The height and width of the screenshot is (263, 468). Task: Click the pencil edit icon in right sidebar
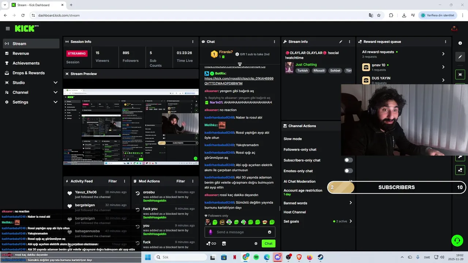point(460,57)
